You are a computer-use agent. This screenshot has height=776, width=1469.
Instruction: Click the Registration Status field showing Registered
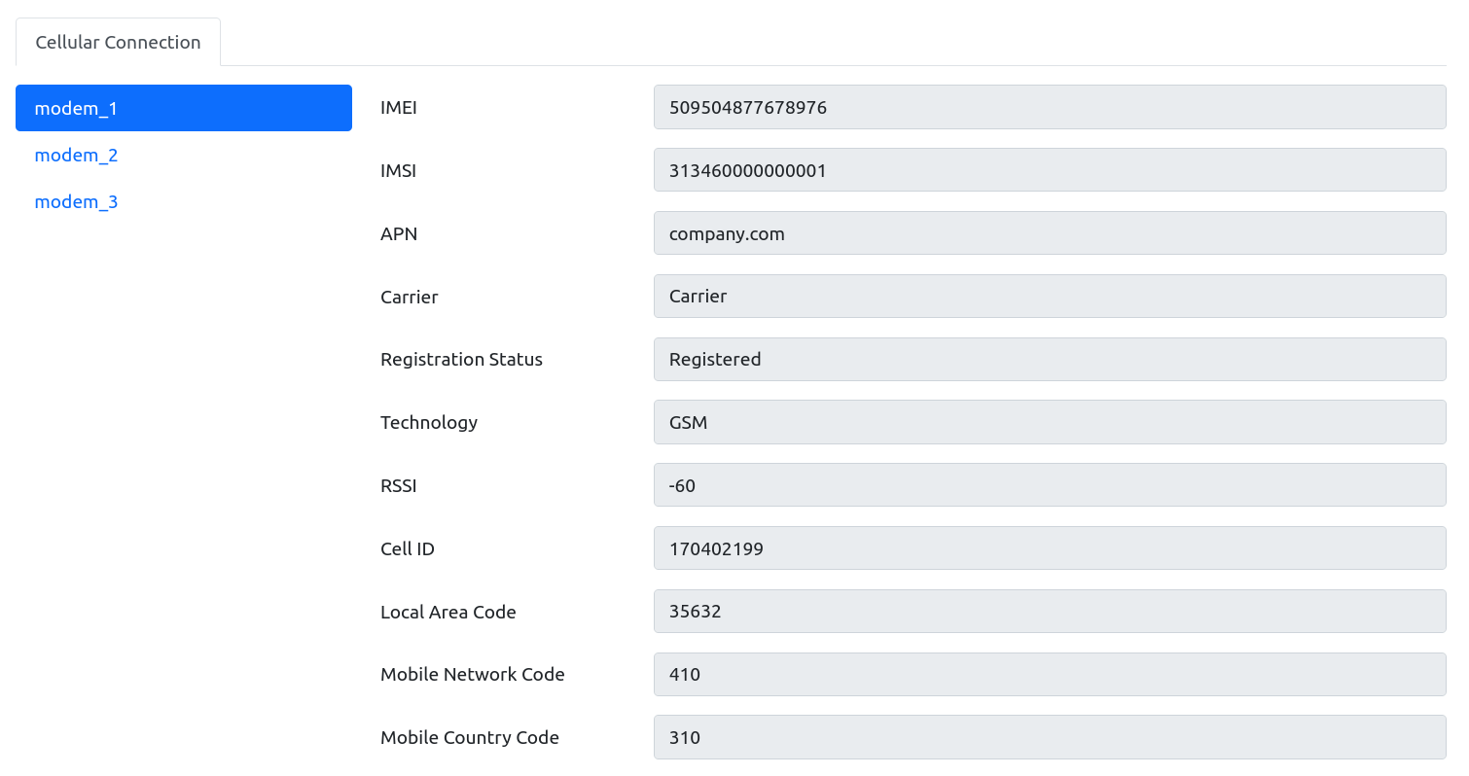click(1049, 359)
